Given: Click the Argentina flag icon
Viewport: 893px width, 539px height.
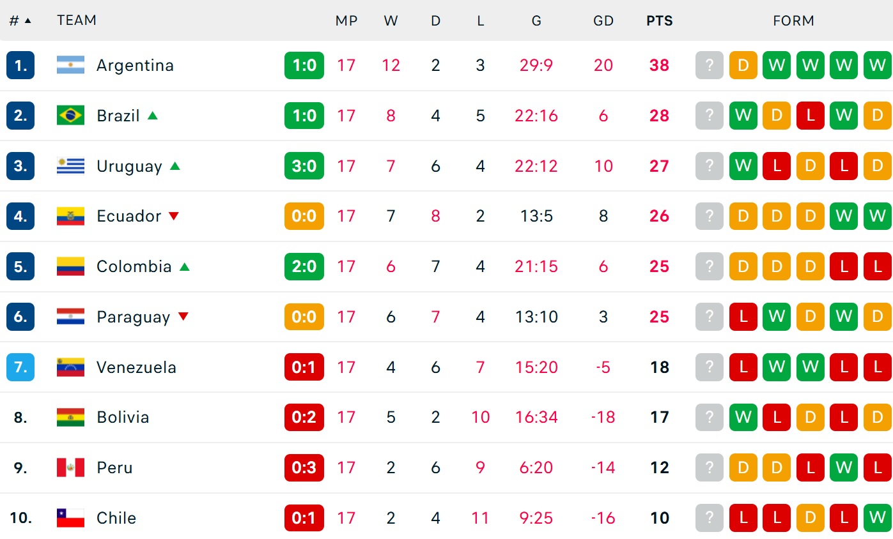Looking at the screenshot, I should [x=70, y=65].
